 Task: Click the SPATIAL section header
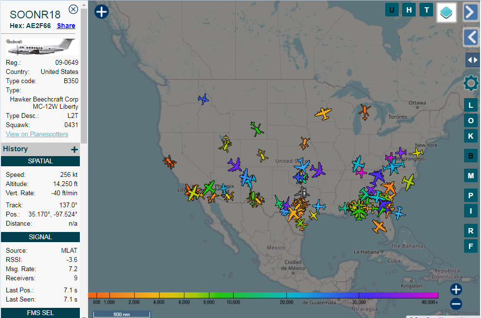pyautogui.click(x=41, y=161)
